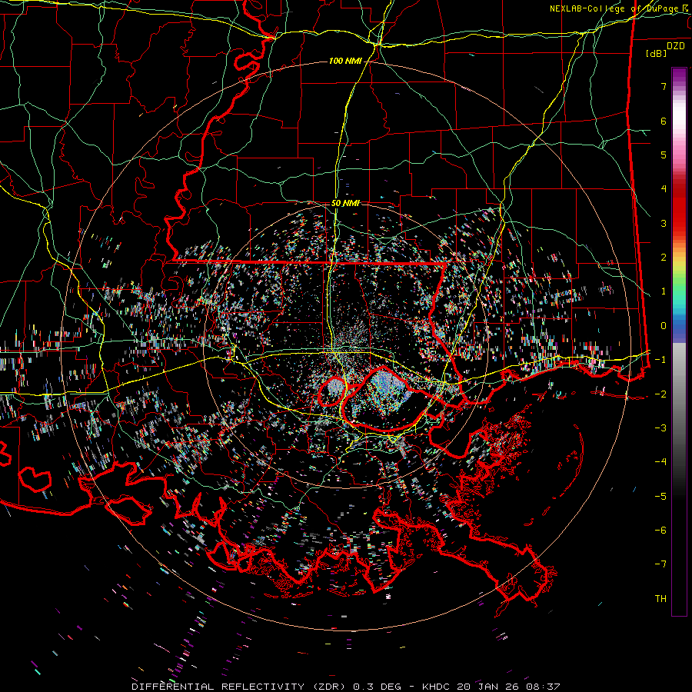692x692 pixels.
Task: Click the 3 value on color scale
Action: coord(664,223)
